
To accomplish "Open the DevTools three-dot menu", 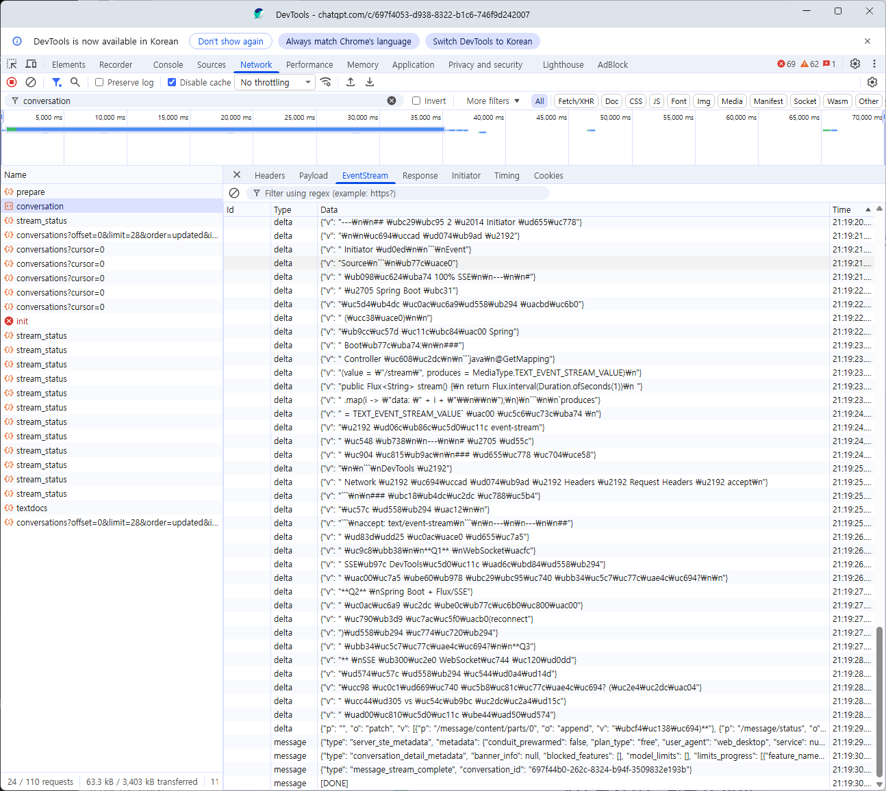I will [874, 64].
